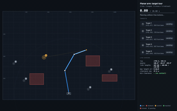Click the red obstacle legend swatch
The height and width of the screenshot is (111, 177).
coord(147,106)
